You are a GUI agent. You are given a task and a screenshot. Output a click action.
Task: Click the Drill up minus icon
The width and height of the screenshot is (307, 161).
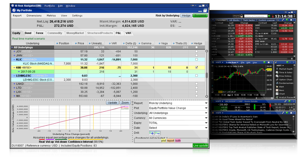pyautogui.click(x=158, y=133)
